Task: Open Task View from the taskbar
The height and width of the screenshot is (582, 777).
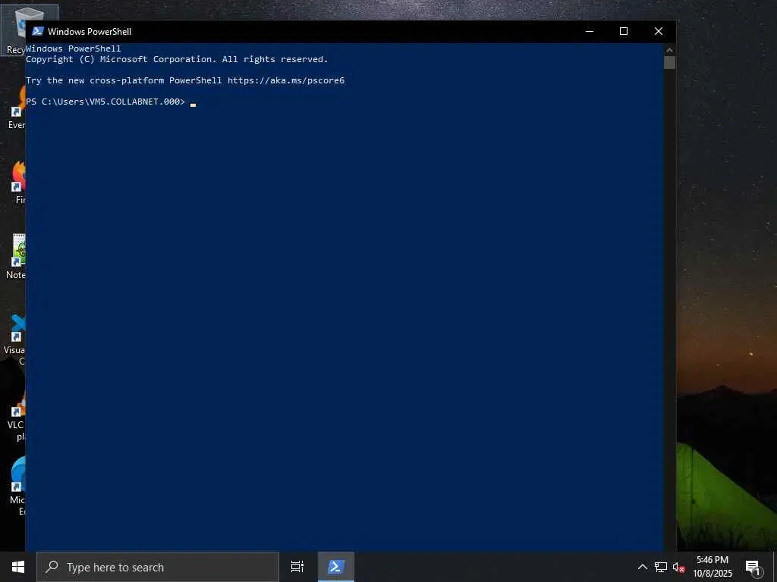Action: click(x=297, y=567)
